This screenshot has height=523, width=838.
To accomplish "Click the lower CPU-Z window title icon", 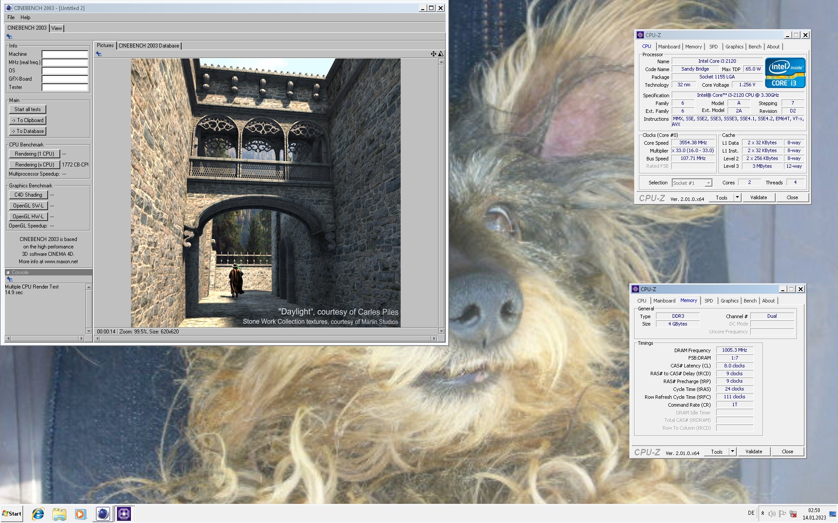I will [635, 289].
